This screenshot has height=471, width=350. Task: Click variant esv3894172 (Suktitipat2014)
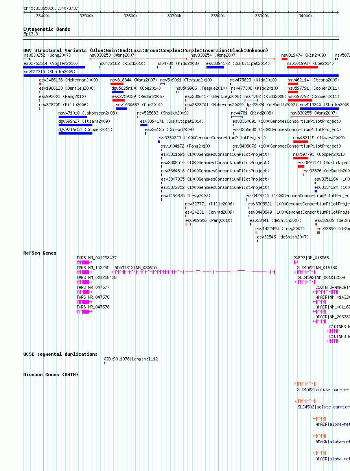[238, 63]
